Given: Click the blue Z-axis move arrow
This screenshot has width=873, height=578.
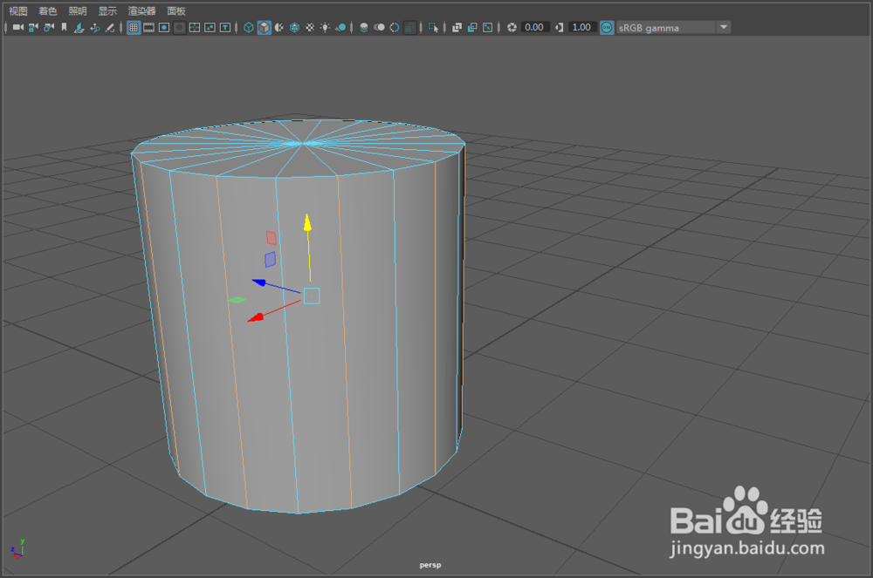Looking at the screenshot, I should tap(259, 282).
